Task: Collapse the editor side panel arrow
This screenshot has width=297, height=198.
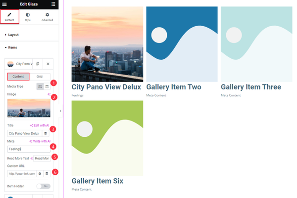Action: click(60, 111)
